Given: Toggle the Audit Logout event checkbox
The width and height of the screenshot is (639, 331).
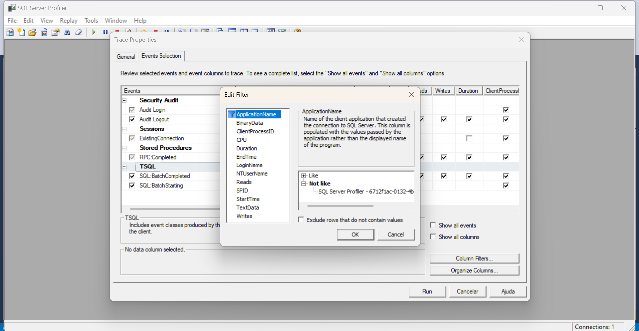Looking at the screenshot, I should tap(132, 119).
